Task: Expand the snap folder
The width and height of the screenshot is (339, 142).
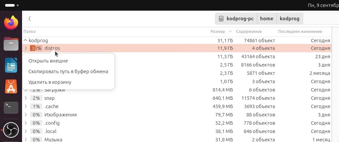Action: point(26,98)
